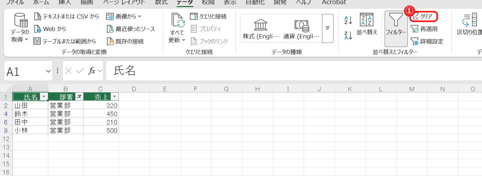Screen dimensions: 482x176
Task: Click the ブックのリンク button
Action: point(209,41)
